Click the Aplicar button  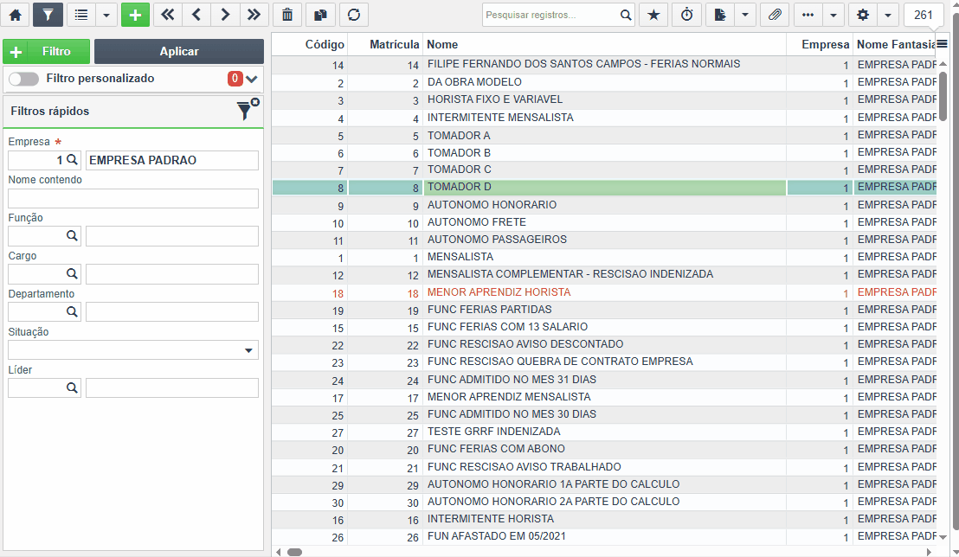coord(179,51)
